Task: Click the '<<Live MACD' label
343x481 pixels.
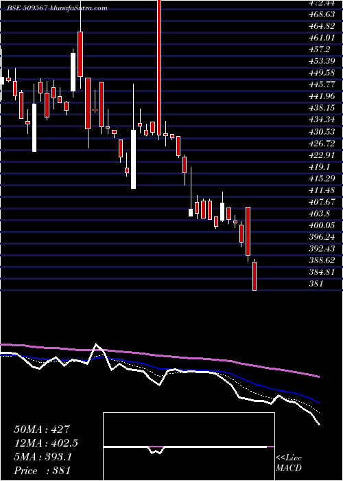Action: click(289, 463)
